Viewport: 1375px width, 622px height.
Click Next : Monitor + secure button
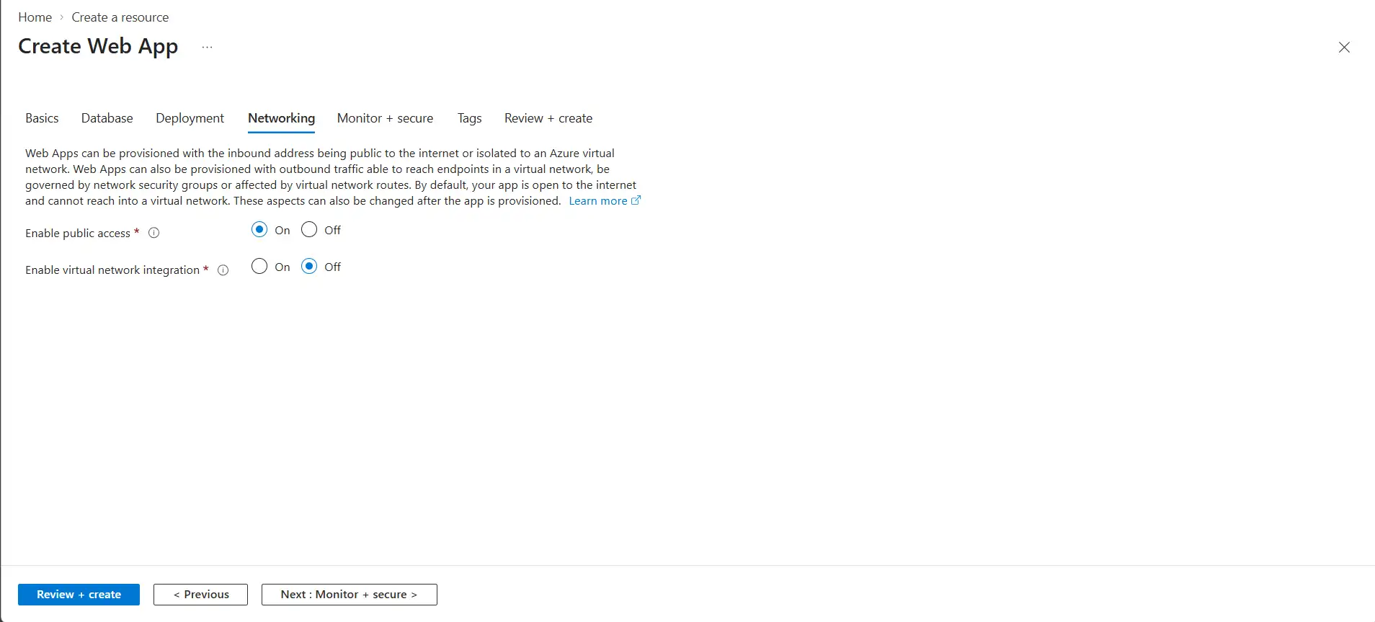[349, 595]
